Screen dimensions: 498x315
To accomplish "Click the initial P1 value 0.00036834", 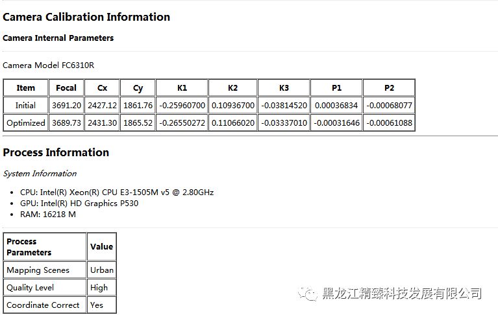I will (336, 105).
